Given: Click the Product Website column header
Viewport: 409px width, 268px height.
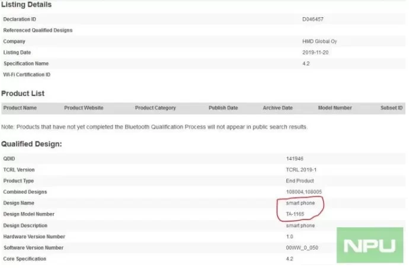Looking at the screenshot, I should click(x=84, y=108).
